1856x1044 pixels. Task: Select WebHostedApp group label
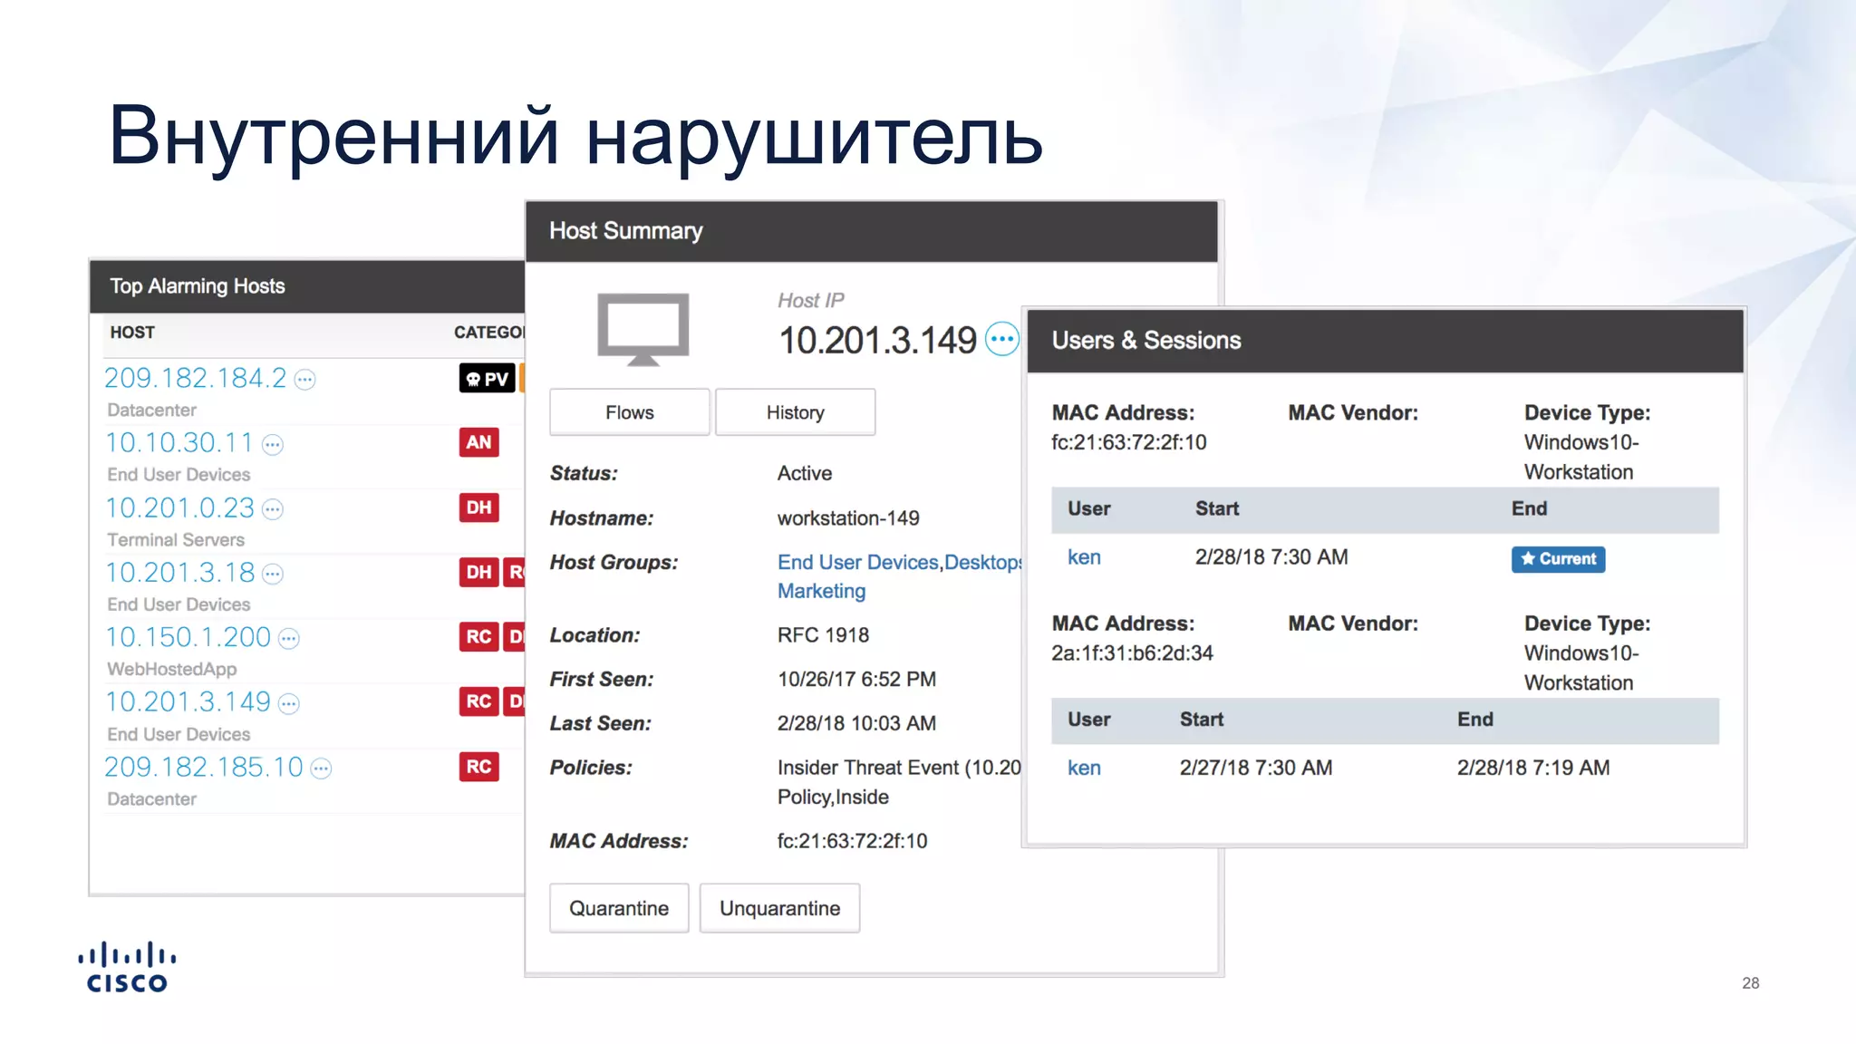pos(172,670)
